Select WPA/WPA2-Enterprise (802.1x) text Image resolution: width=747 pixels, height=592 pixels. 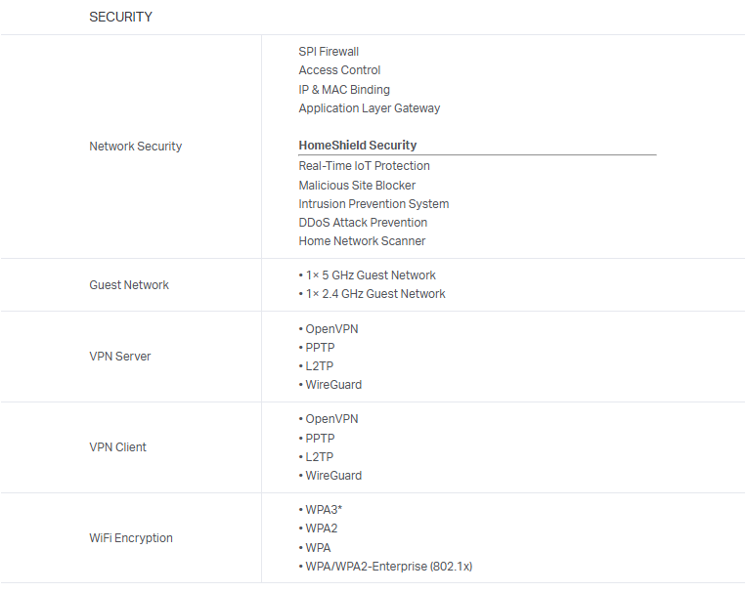(x=388, y=567)
